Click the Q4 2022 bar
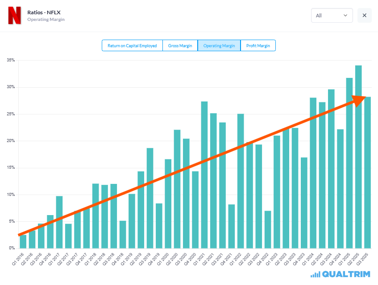Viewport: 378px width, 285px height. tap(268, 229)
